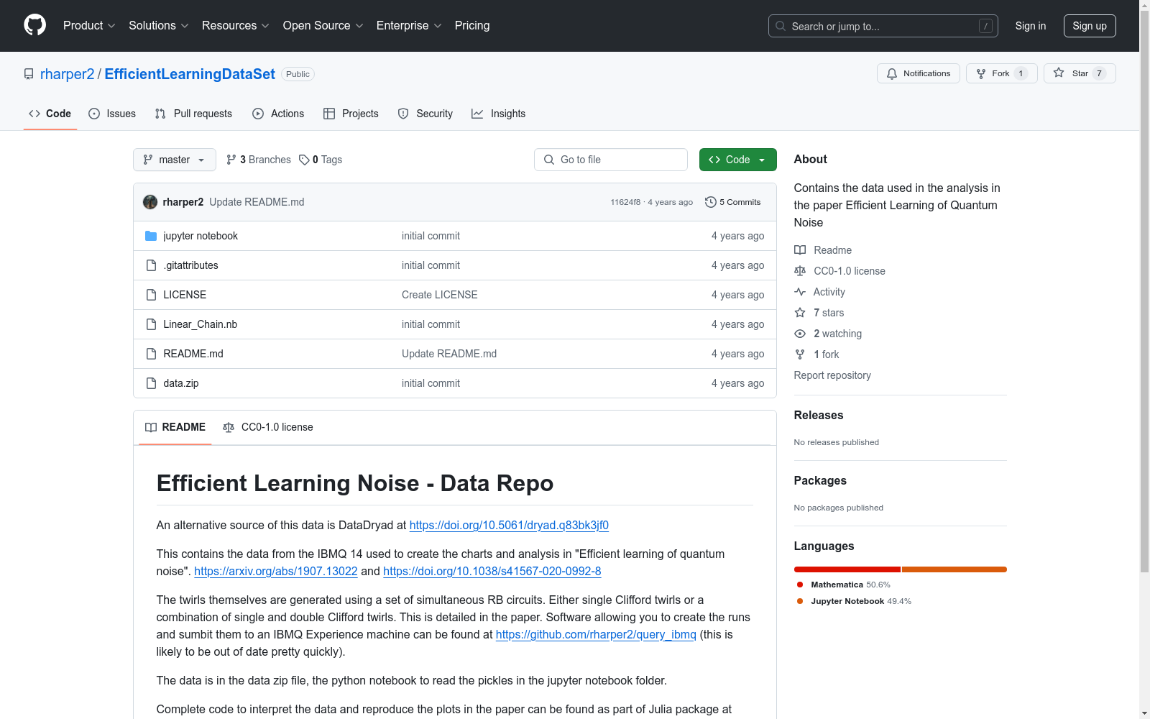The height and width of the screenshot is (719, 1150).
Task: Open the Releases section heading
Action: coord(819,416)
